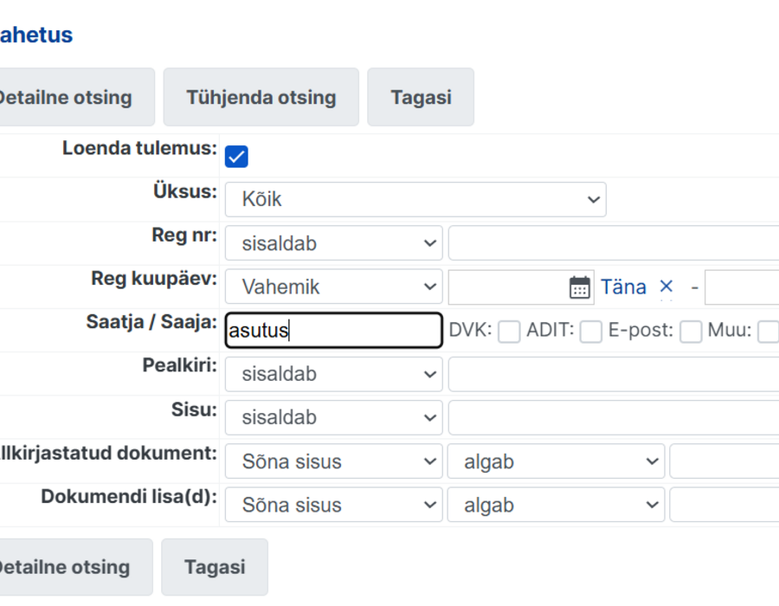Check the E-post checkbox
The height and width of the screenshot is (606, 779).
[691, 332]
